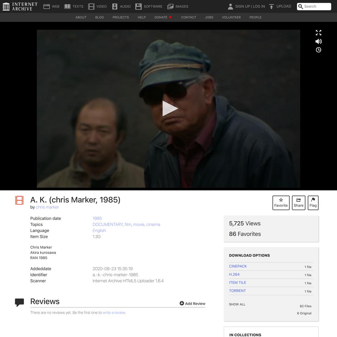Click the user avatar icon
This screenshot has height=337, width=337.
[230, 6]
